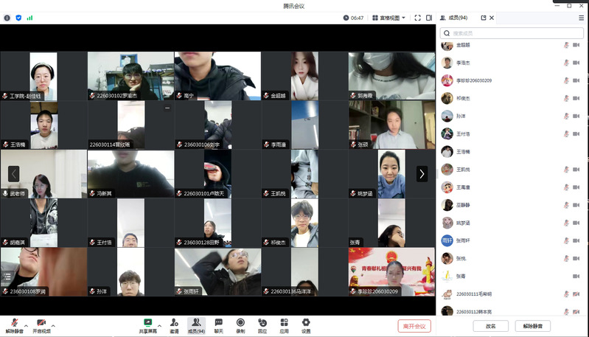Click the member search field

click(512, 33)
